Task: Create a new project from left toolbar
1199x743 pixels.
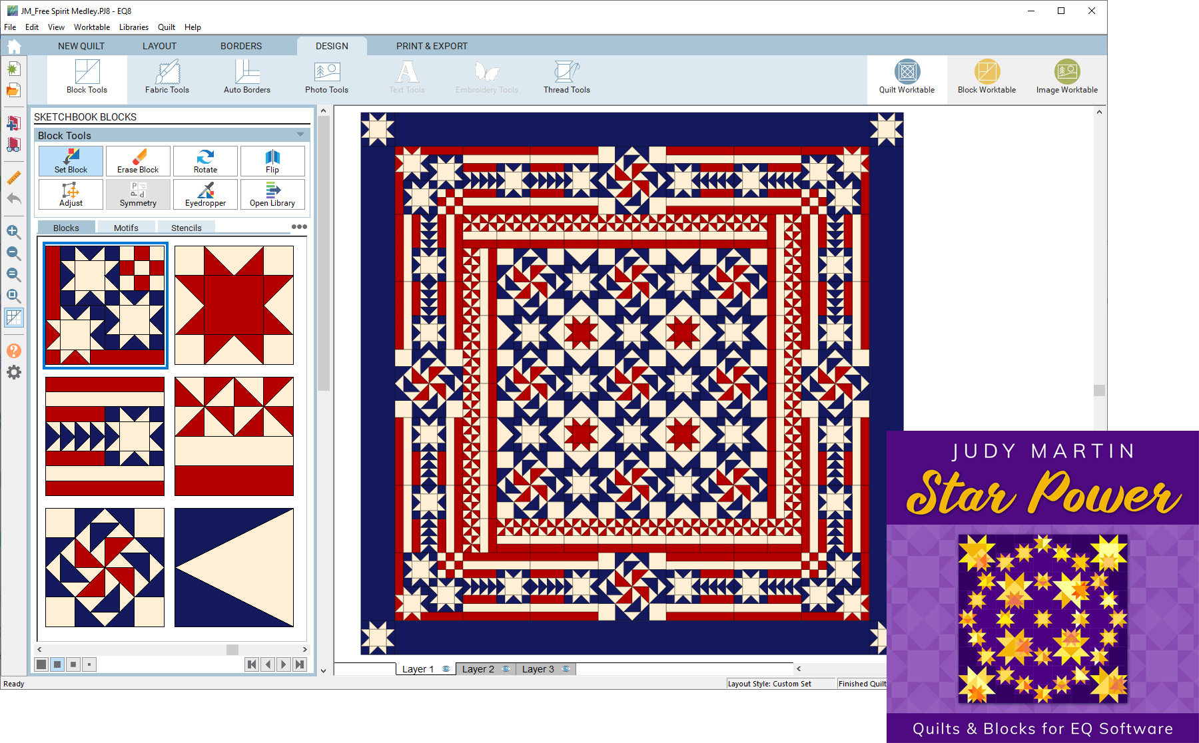Action: coord(13,69)
